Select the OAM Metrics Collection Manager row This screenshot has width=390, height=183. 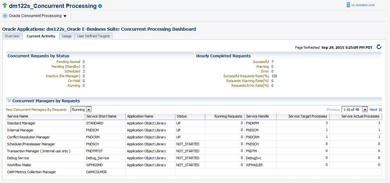(x=194, y=172)
